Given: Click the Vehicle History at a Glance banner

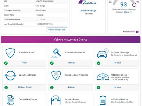Looking at the screenshot, I should coord(70,40).
